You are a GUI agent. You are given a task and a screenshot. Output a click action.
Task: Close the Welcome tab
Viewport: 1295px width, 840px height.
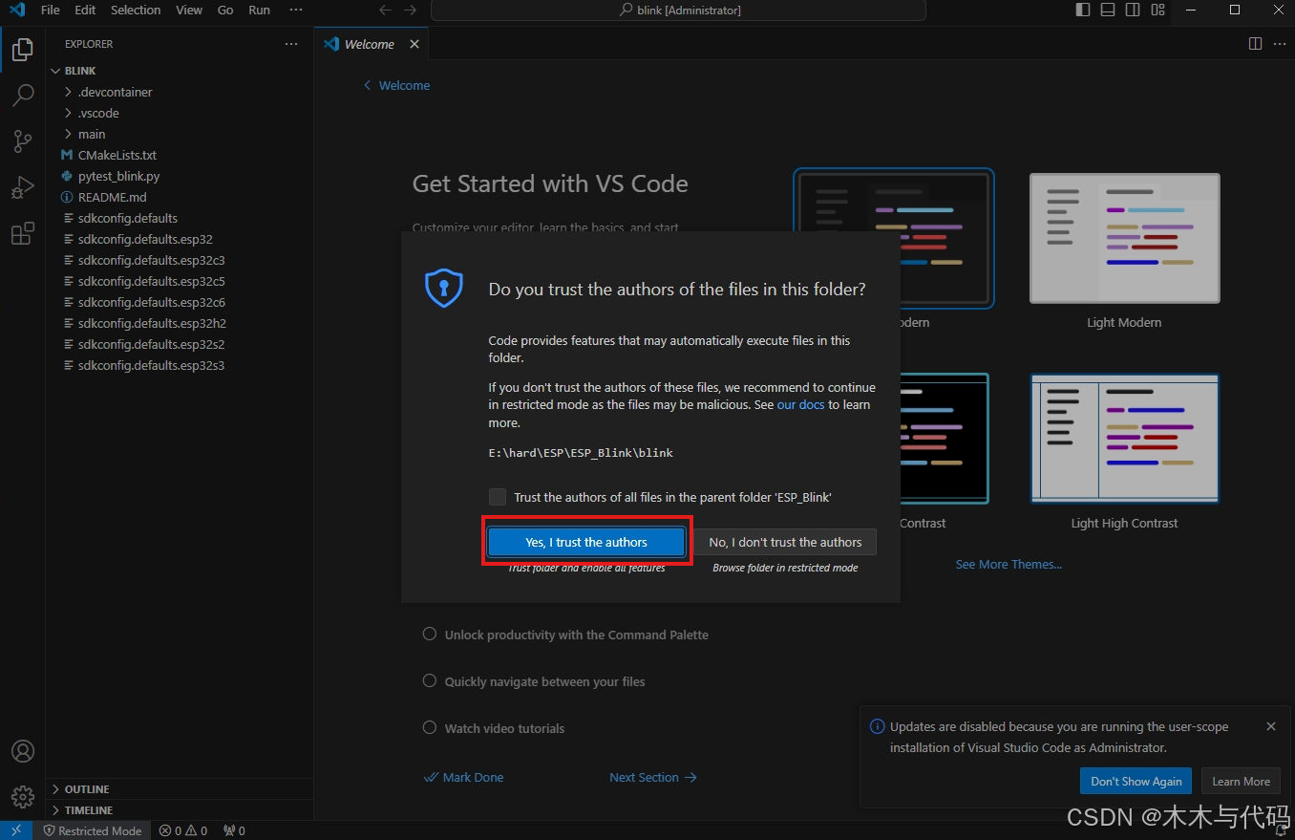[414, 44]
